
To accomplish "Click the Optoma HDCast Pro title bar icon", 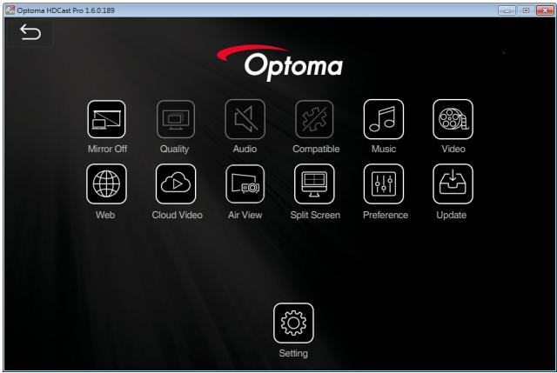I will click(10, 10).
